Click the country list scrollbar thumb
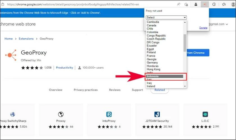 (x=185, y=43)
